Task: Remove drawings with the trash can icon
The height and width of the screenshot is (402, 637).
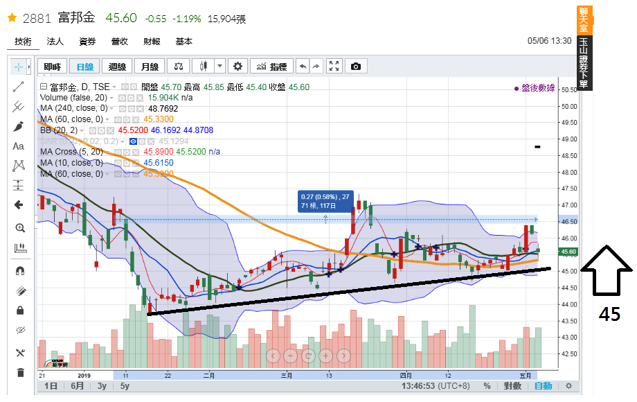Action: [x=20, y=372]
